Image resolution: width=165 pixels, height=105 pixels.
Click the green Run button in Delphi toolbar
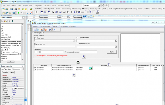coord(18,13)
